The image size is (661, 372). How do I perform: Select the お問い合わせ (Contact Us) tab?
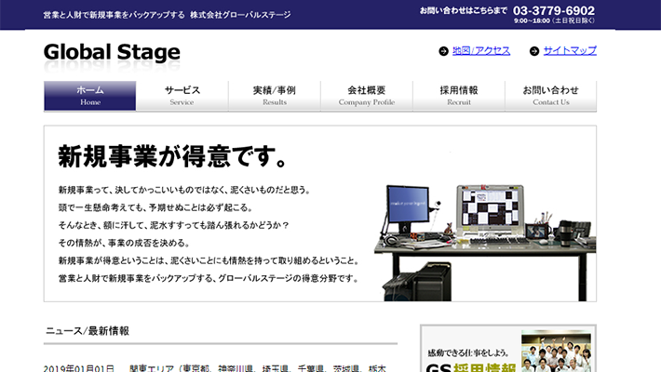[x=551, y=96]
